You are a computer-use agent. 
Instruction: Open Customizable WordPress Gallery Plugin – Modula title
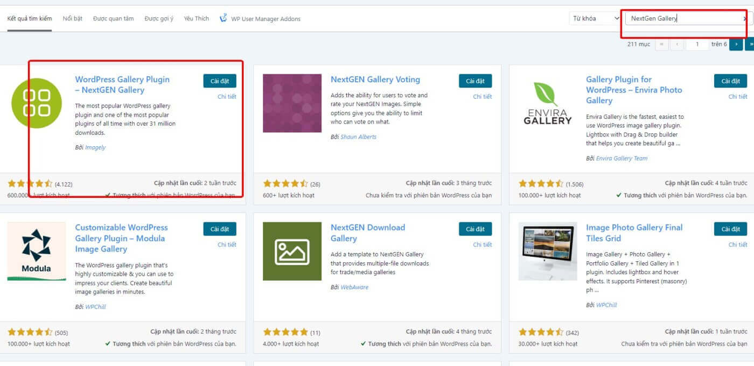pyautogui.click(x=121, y=238)
